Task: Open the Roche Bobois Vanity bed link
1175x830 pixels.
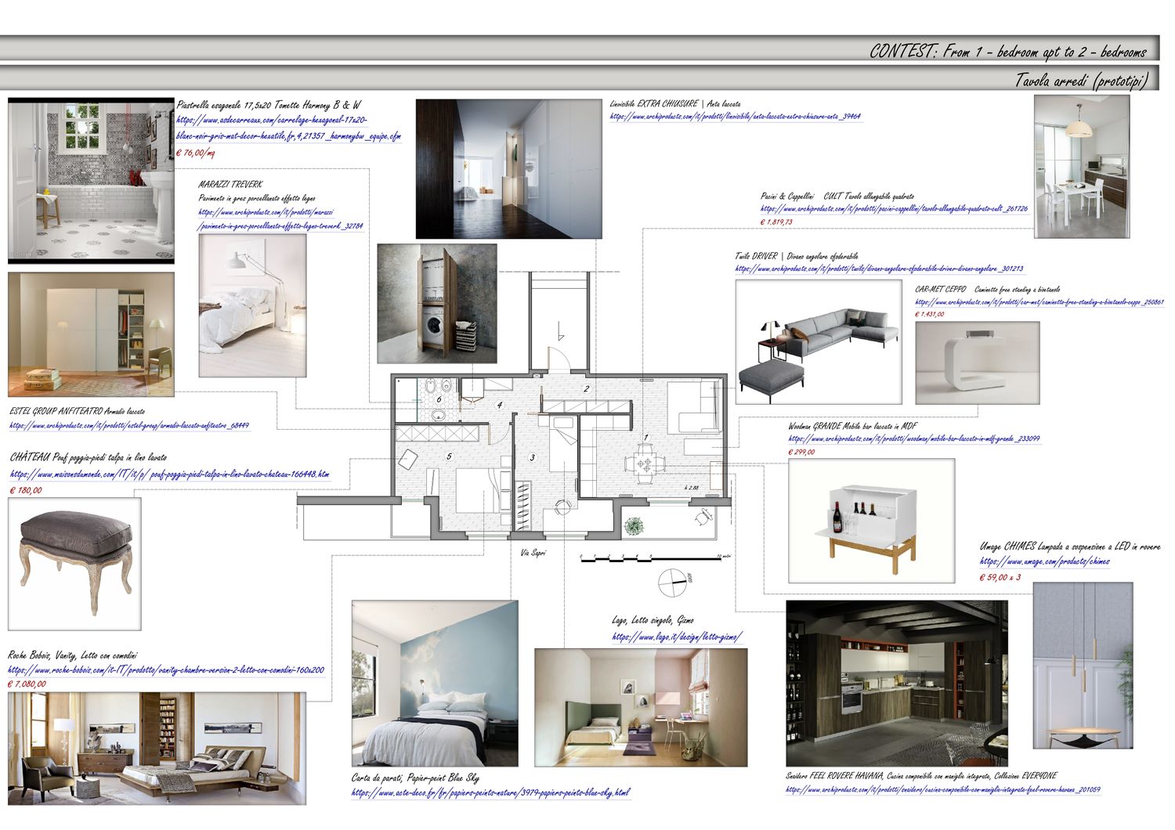Action: [x=165, y=670]
